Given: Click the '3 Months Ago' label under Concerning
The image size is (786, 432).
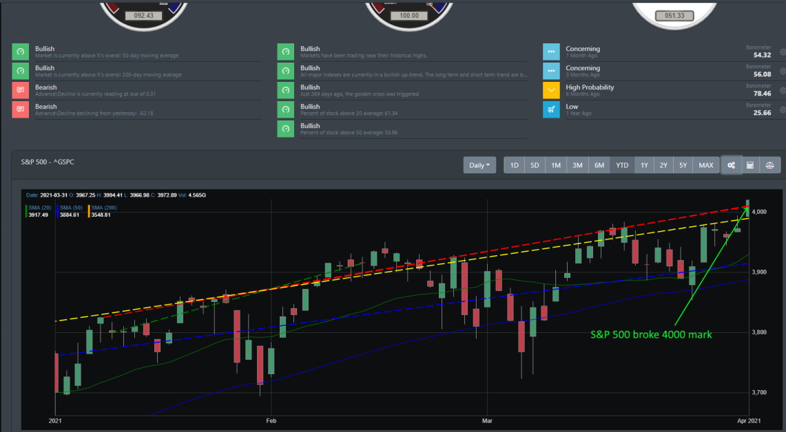Looking at the screenshot, I should [583, 75].
